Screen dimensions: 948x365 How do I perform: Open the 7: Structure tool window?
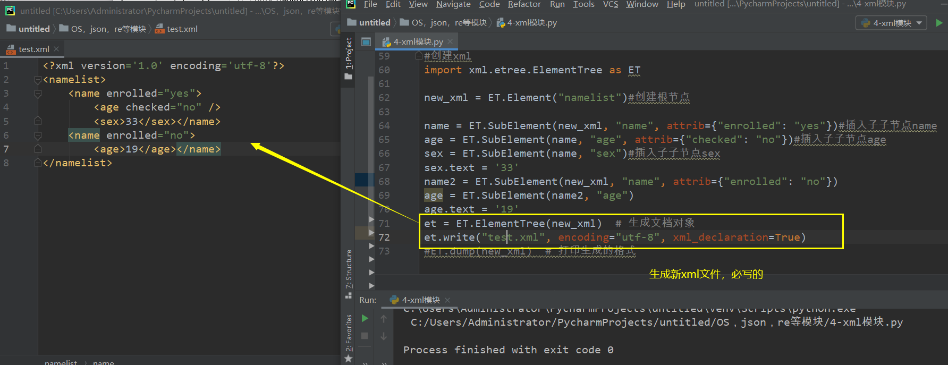(349, 269)
